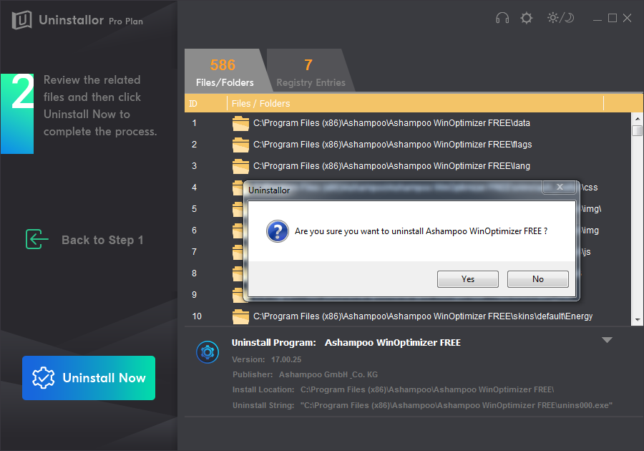The width and height of the screenshot is (644, 451).
Task: Click the version number 17.00.25
Action: point(286,360)
